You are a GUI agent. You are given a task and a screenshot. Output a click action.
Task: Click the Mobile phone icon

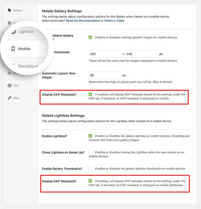(x=13, y=49)
